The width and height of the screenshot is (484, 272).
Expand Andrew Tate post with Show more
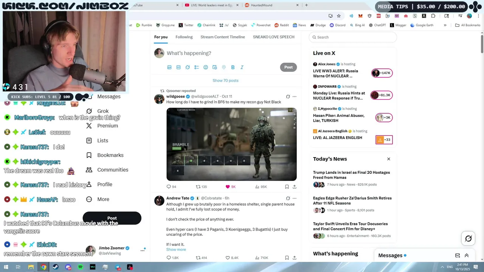tap(176, 249)
